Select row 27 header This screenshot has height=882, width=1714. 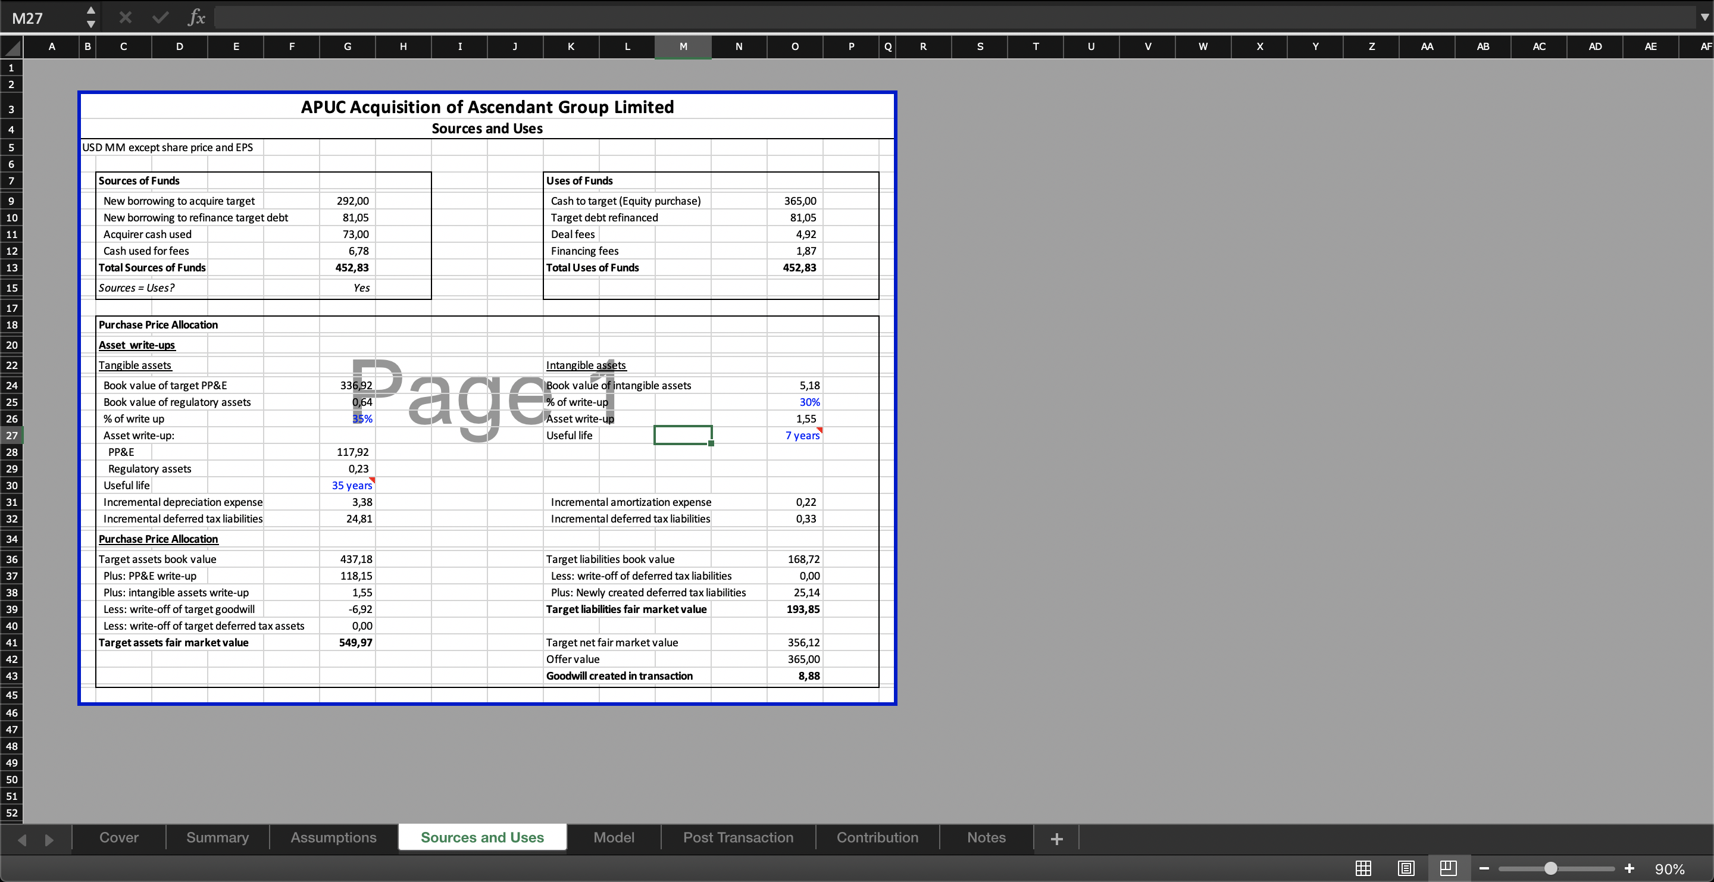[11, 436]
